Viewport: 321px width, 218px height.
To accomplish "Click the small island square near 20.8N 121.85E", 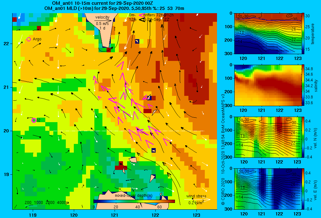I will click(x=149, y=98).
